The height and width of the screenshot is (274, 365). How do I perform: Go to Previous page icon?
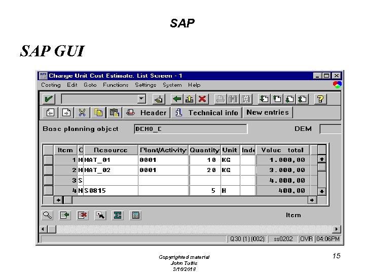(277, 99)
